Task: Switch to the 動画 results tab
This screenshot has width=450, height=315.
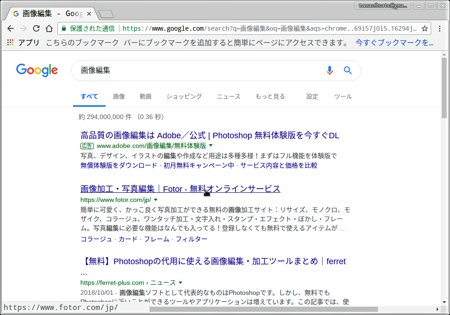Action: pyautogui.click(x=146, y=97)
